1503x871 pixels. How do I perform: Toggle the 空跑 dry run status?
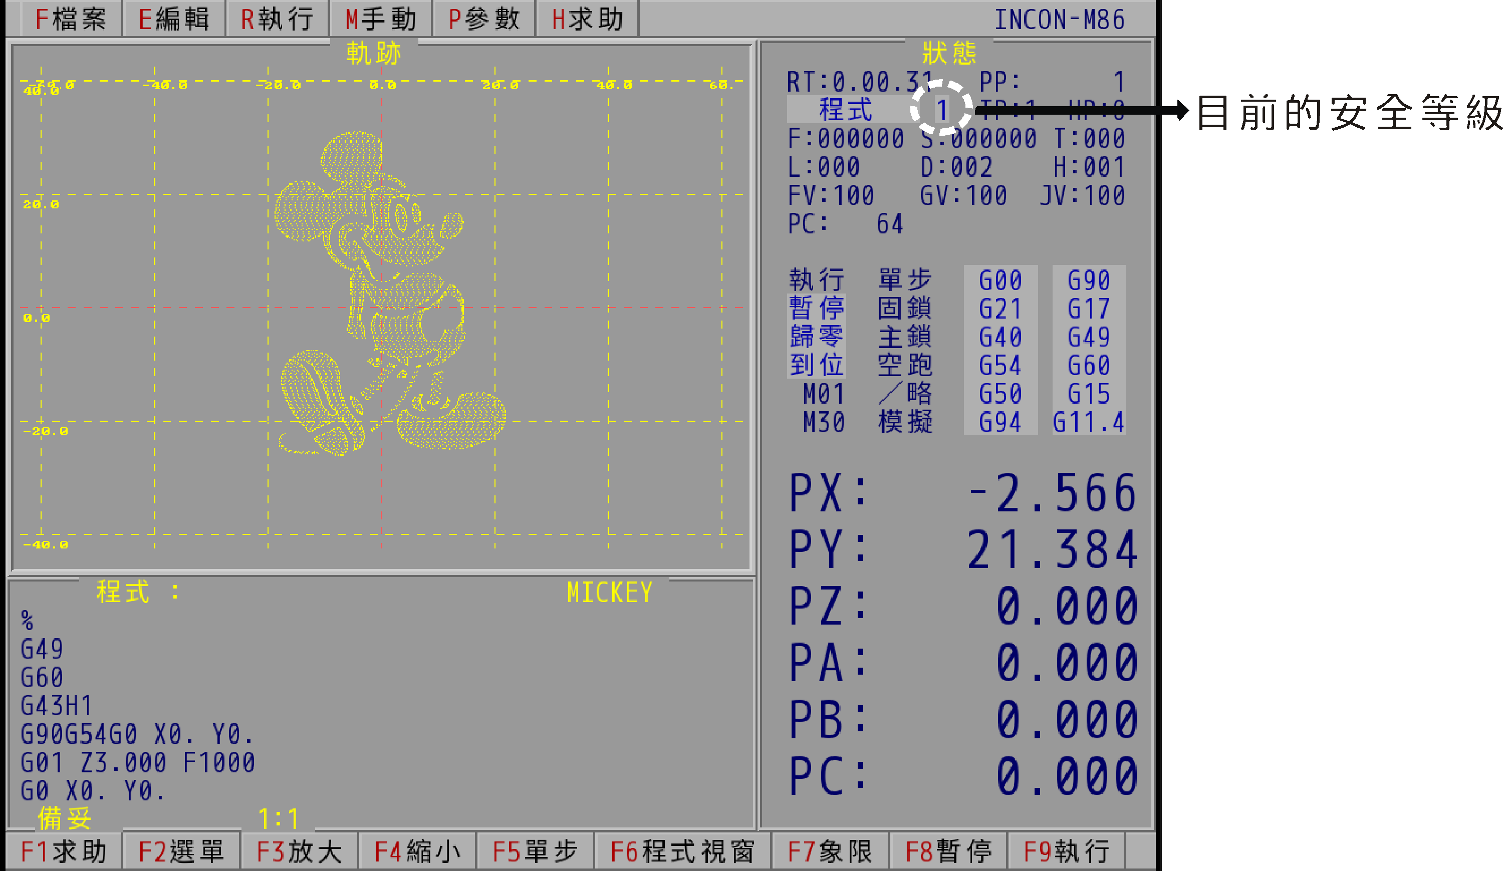(905, 365)
